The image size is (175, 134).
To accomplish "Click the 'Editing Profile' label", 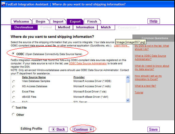I will pyautogui.click(x=31, y=129).
